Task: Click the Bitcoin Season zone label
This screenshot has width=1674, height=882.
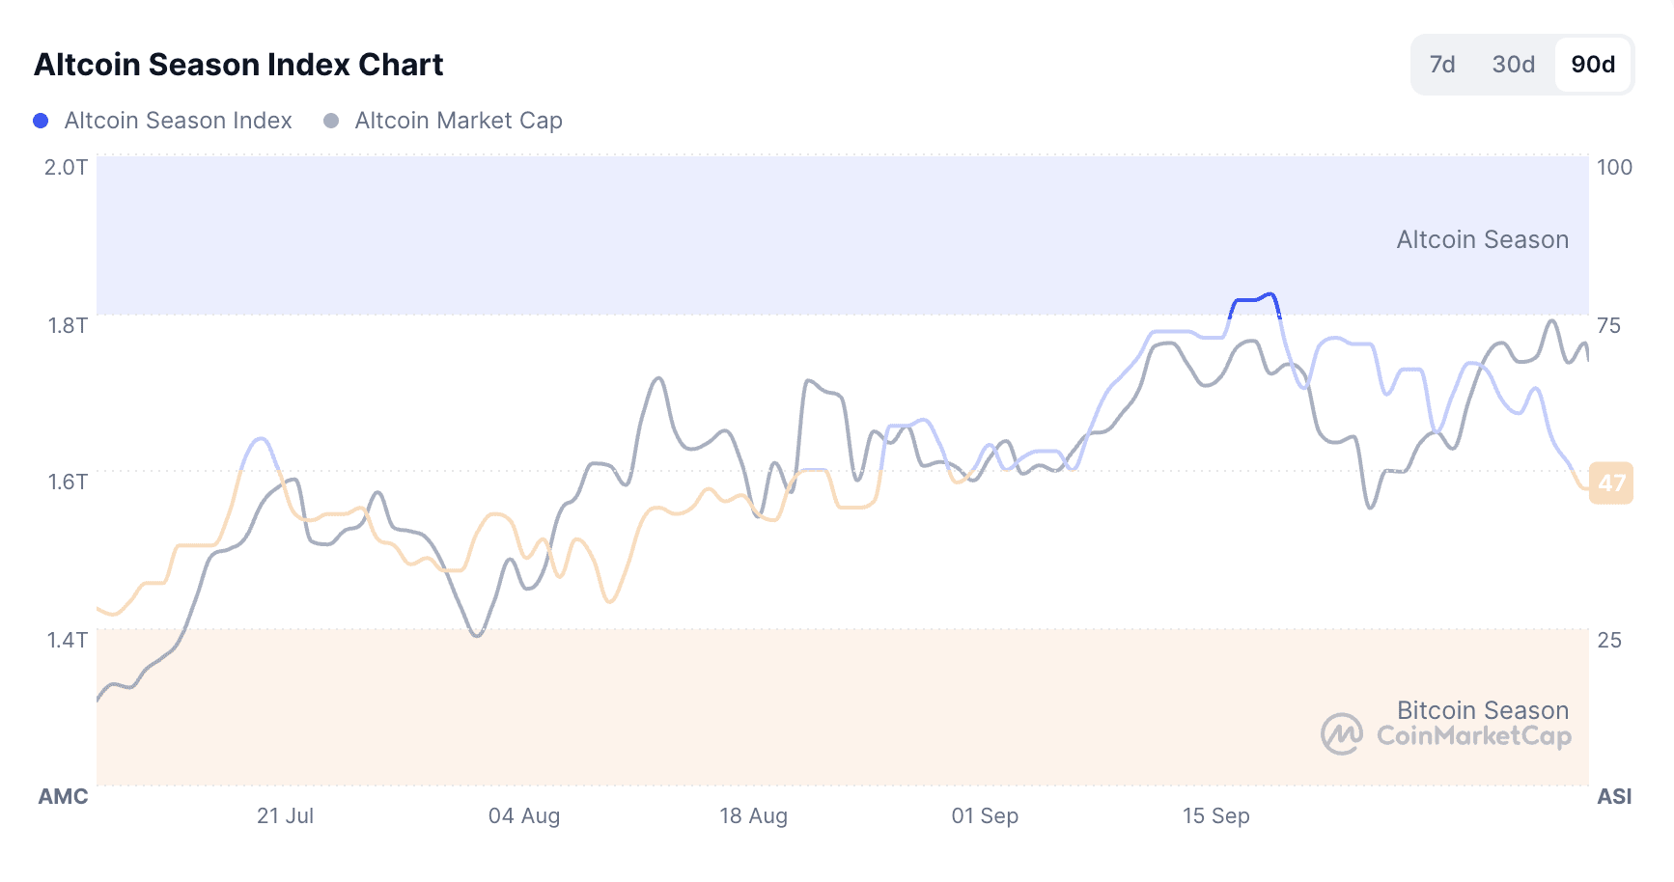Action: click(1482, 710)
